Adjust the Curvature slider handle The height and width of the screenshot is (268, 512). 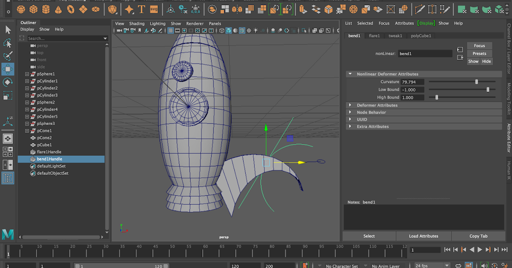[x=477, y=82]
